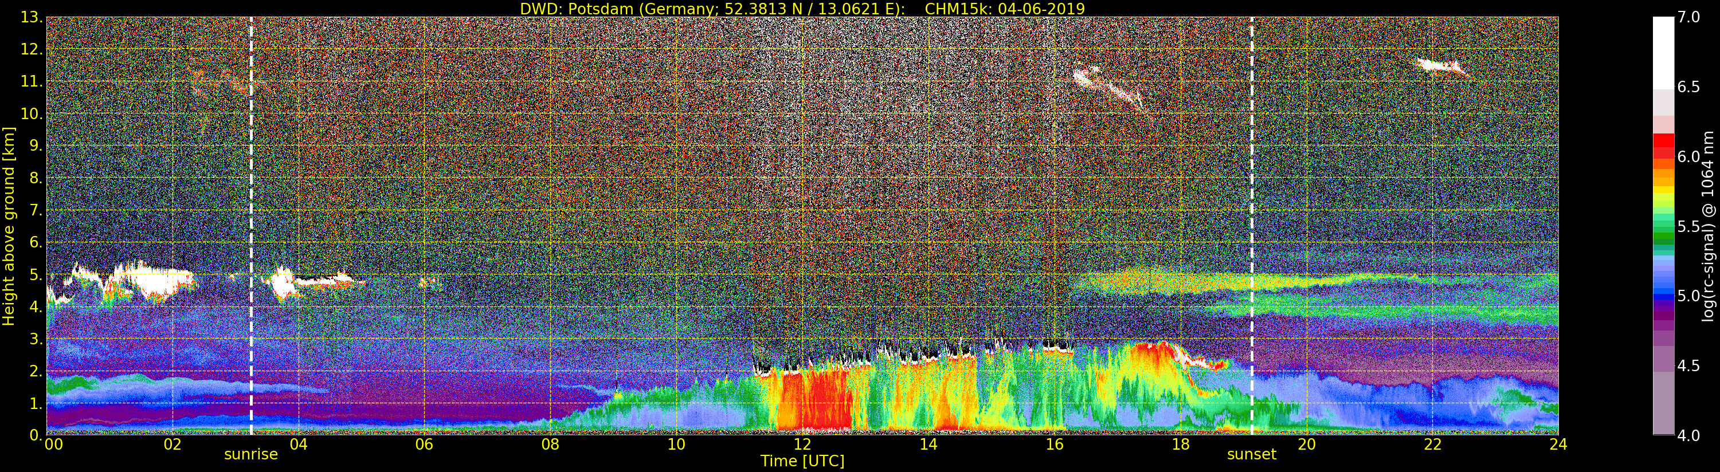The image size is (1720, 472).
Task: Click the time axis tick label 22
Action: coord(1432,445)
